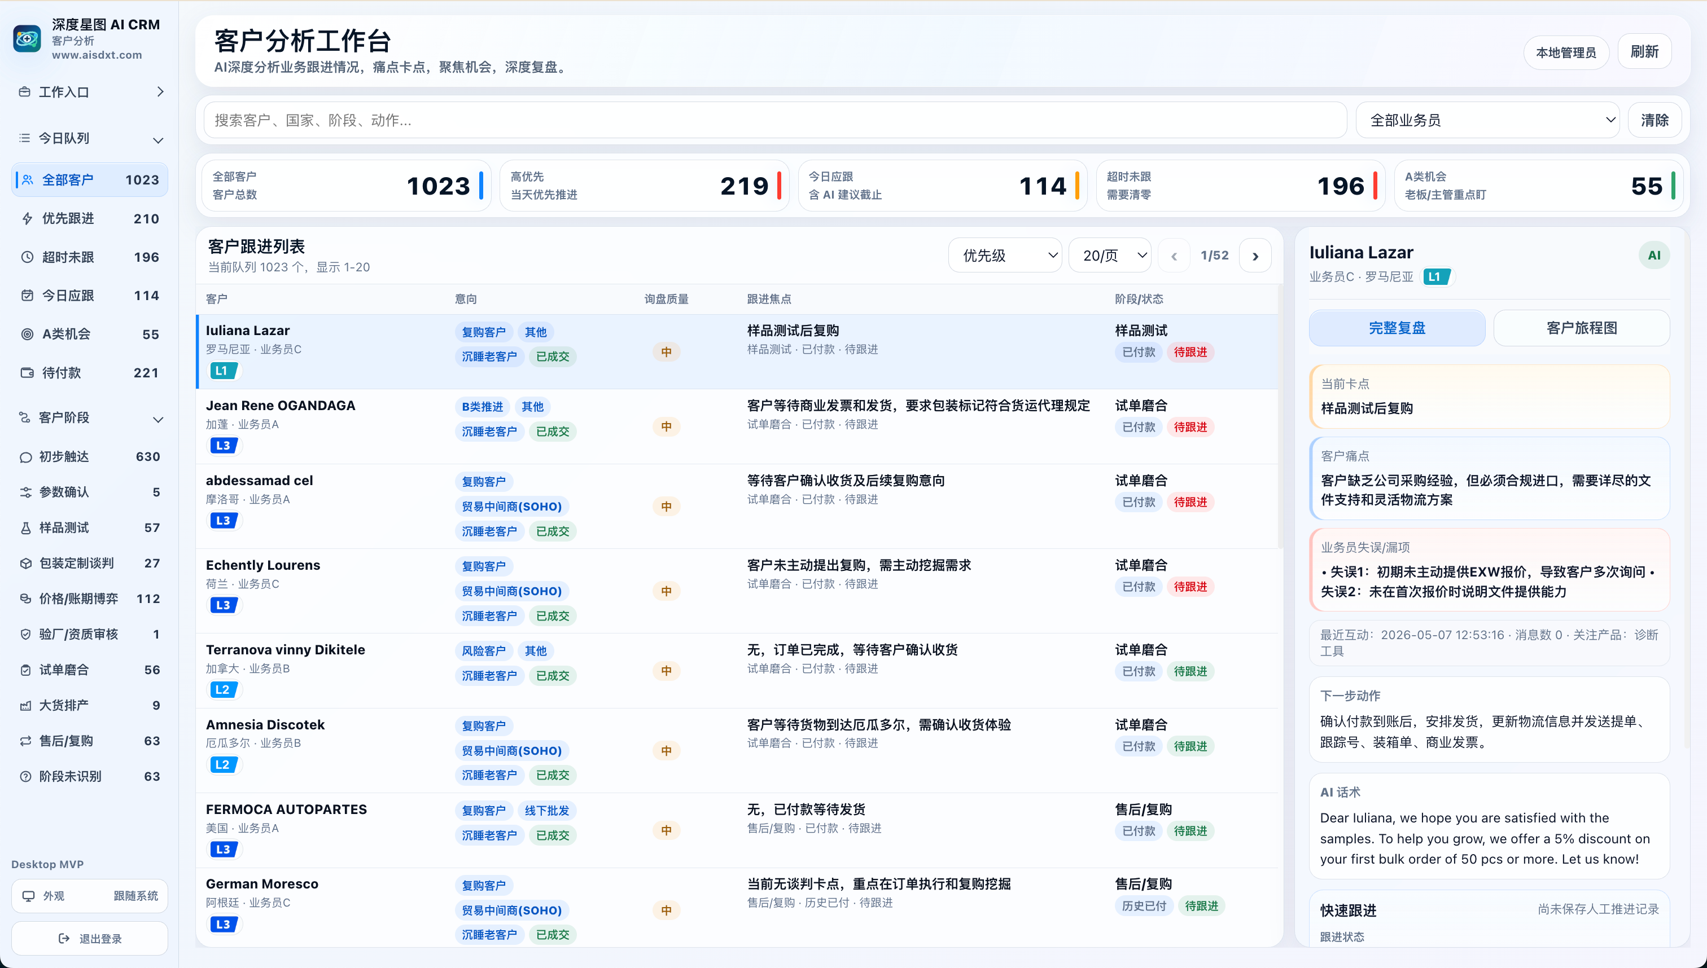The width and height of the screenshot is (1707, 968).
Task: Click the 样品测试 flask icon
Action: tap(25, 528)
